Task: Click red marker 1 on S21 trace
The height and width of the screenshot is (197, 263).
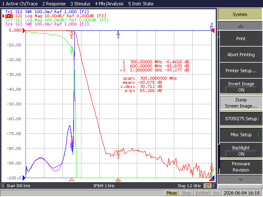Action: pyautogui.click(x=72, y=35)
